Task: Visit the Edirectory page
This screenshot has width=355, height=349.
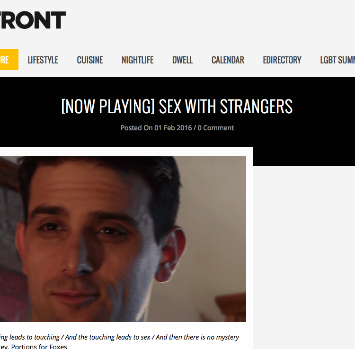Action: (x=282, y=60)
